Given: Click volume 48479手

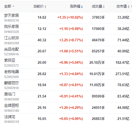Looking at the screenshot, I should (98, 40).
